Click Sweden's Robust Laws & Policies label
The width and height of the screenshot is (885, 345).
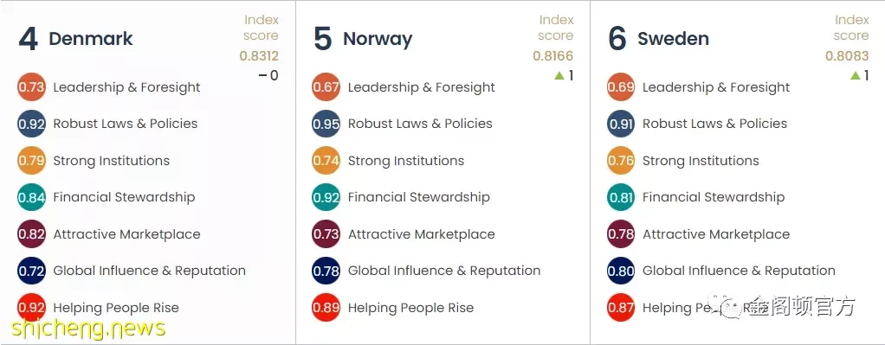[714, 124]
